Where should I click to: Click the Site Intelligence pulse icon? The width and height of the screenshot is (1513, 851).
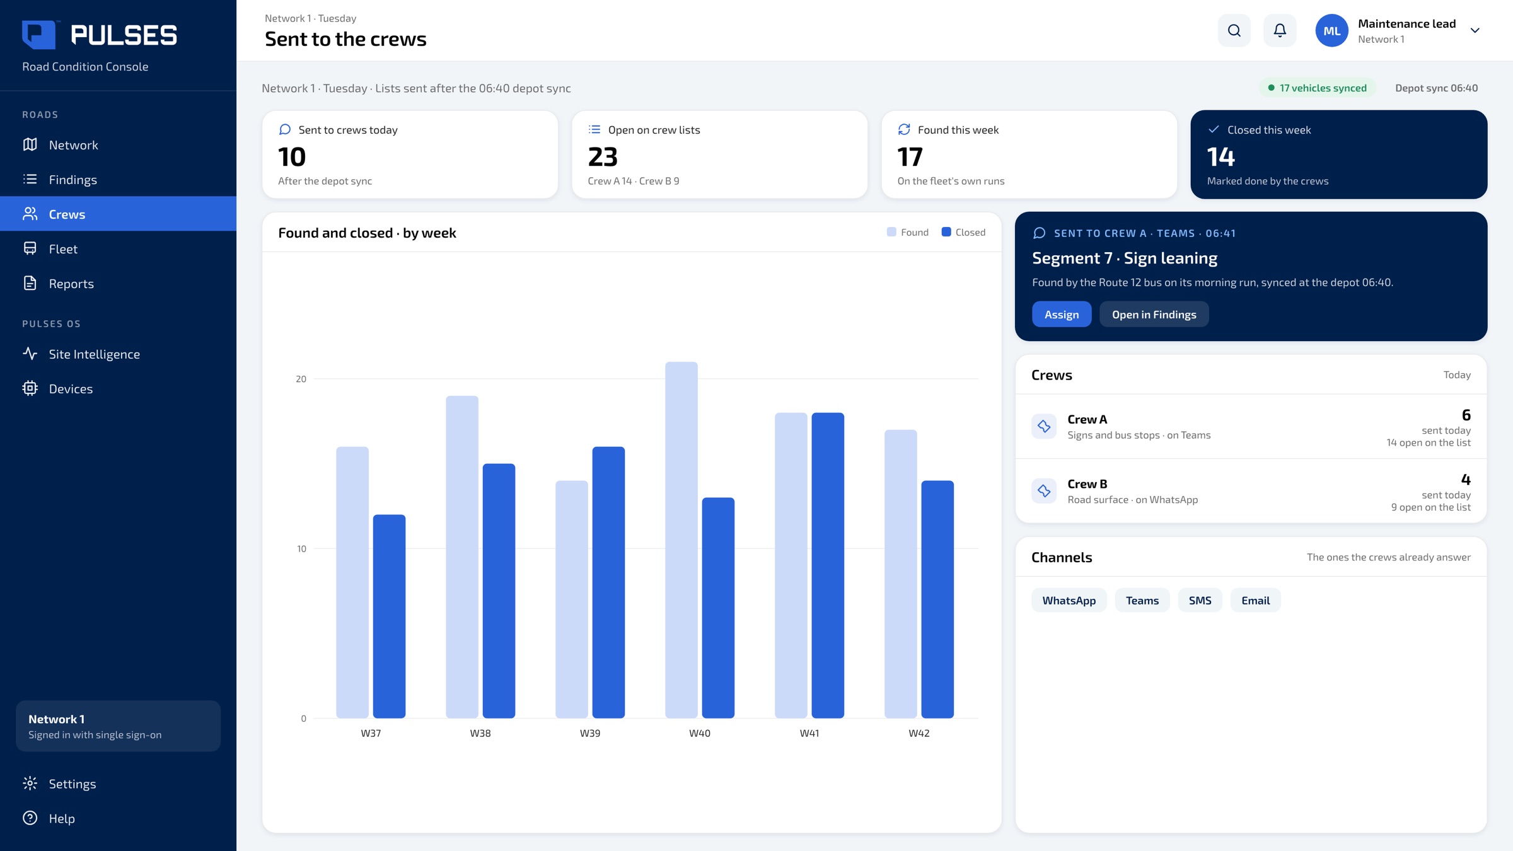(x=30, y=354)
